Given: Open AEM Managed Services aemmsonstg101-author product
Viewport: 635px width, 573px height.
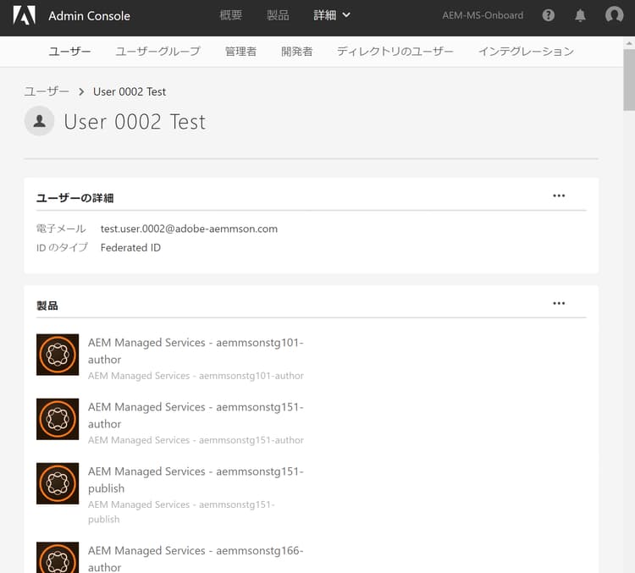Looking at the screenshot, I should click(x=196, y=350).
